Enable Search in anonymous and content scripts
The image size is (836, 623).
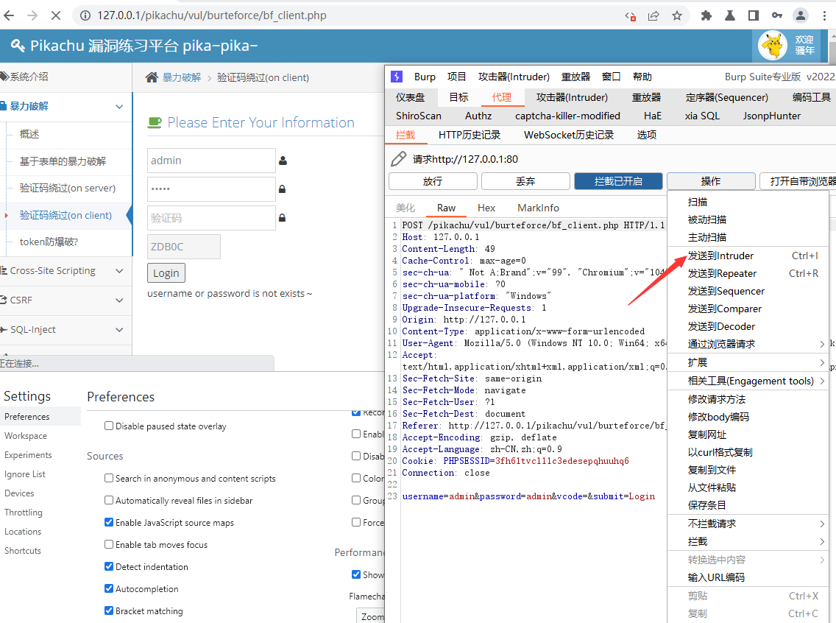point(109,478)
